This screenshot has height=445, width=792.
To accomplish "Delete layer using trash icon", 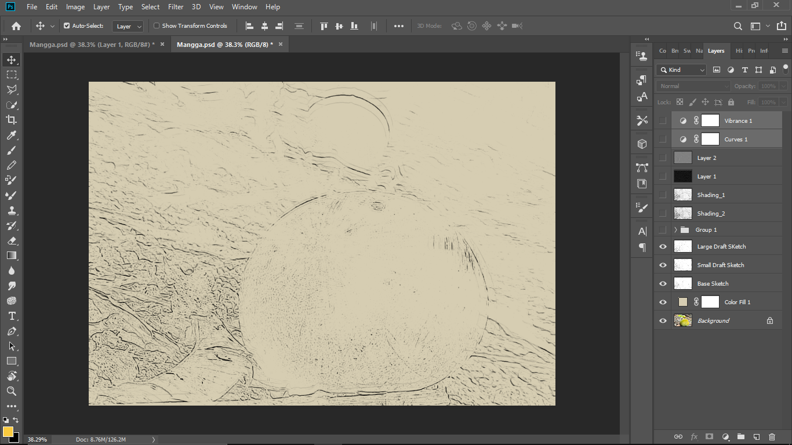I will (772, 436).
